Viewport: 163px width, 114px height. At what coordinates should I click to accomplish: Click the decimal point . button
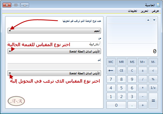point(132,105)
